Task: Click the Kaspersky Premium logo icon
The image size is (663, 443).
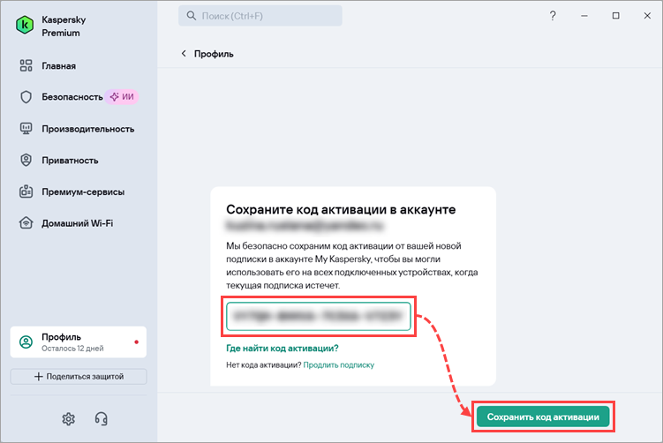Action: tap(25, 26)
